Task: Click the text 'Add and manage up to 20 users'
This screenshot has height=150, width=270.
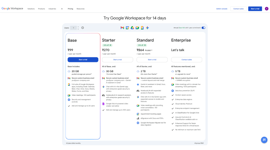Action: (83, 106)
